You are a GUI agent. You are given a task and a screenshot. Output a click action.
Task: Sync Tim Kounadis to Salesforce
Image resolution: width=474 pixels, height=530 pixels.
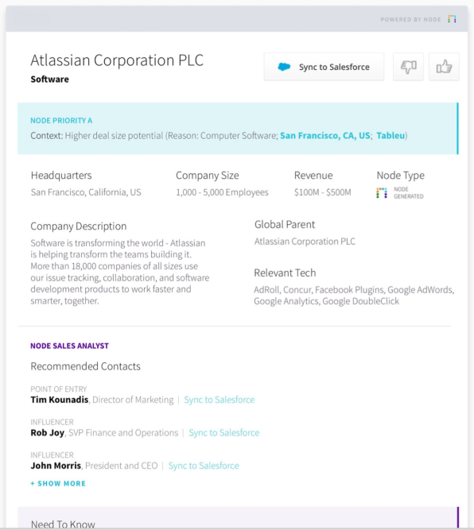tap(220, 400)
